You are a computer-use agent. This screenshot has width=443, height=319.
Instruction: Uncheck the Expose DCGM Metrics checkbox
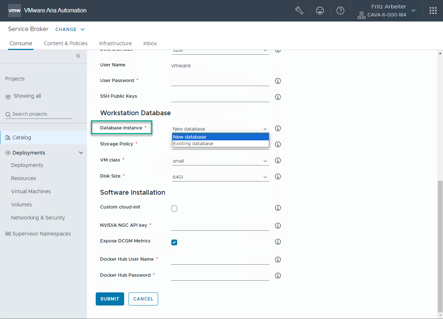(x=174, y=242)
